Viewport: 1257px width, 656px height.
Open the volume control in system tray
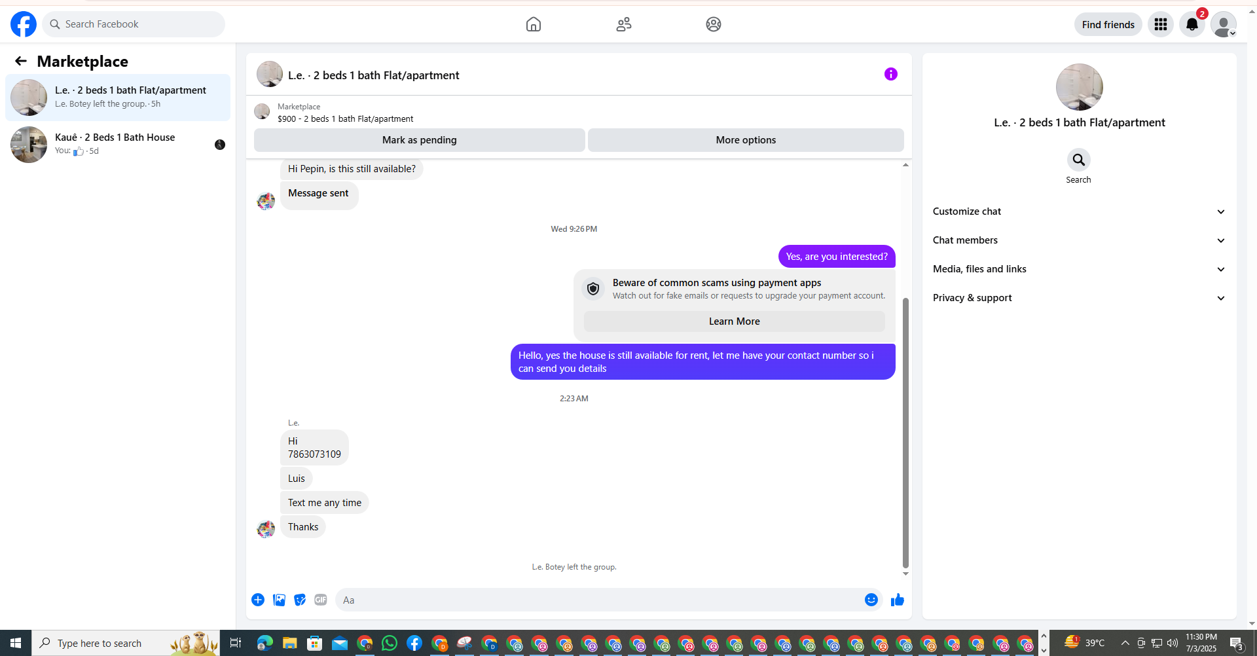[1173, 643]
